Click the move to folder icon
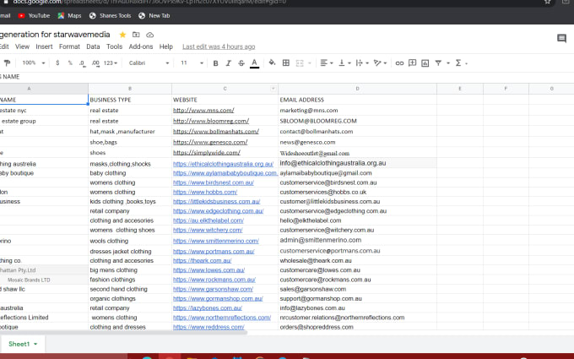Viewport: 574px width, 359px height. click(x=136, y=35)
